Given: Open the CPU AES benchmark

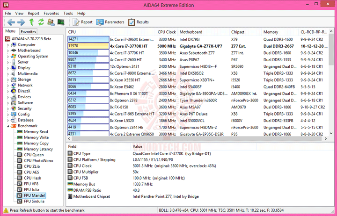Looking at the screenshot, I should tap(29, 172).
